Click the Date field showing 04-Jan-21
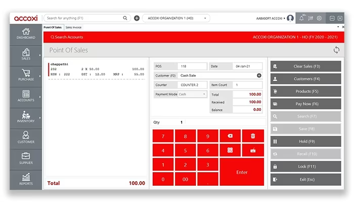Image resolution: width=354 pixels, height=202 pixels. [x=247, y=66]
